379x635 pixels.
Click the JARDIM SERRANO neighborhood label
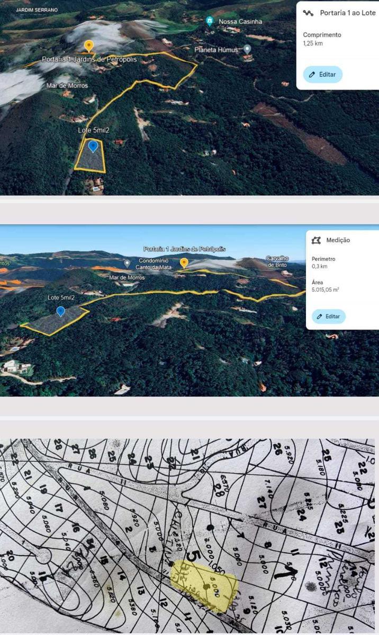pos(37,10)
